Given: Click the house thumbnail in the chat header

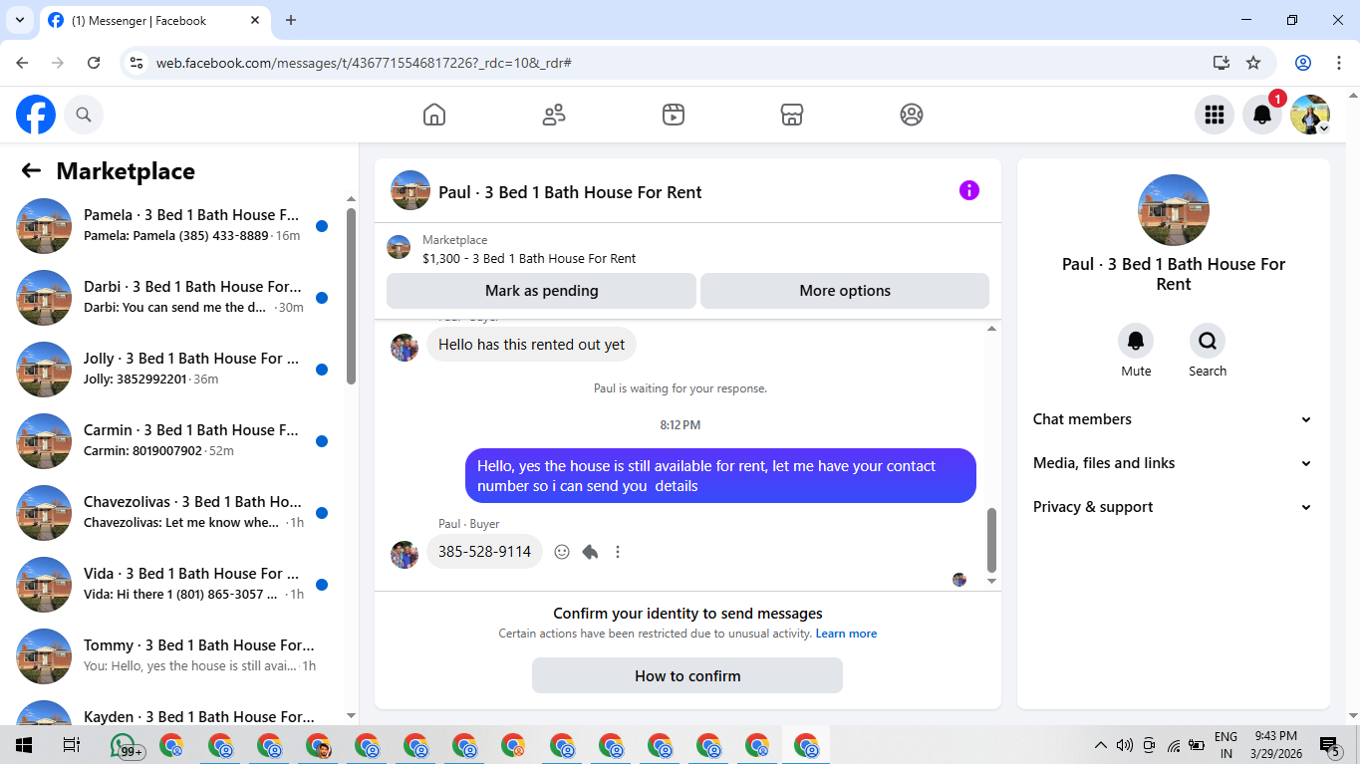Looking at the screenshot, I should (410, 190).
